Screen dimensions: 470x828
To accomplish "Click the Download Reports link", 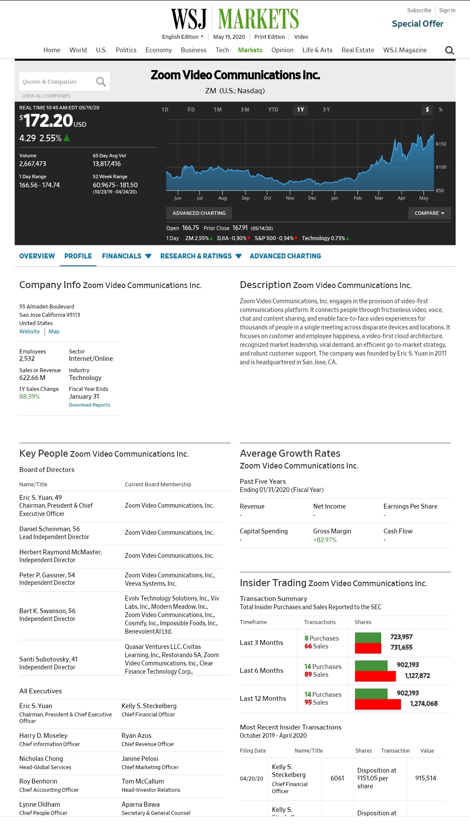I will point(90,405).
